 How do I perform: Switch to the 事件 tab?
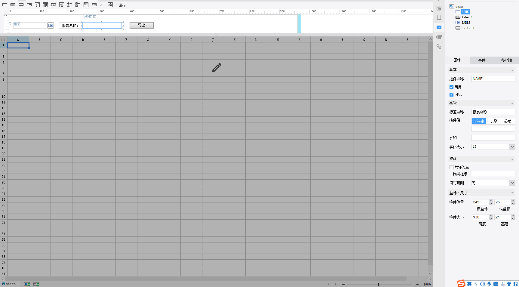point(482,60)
